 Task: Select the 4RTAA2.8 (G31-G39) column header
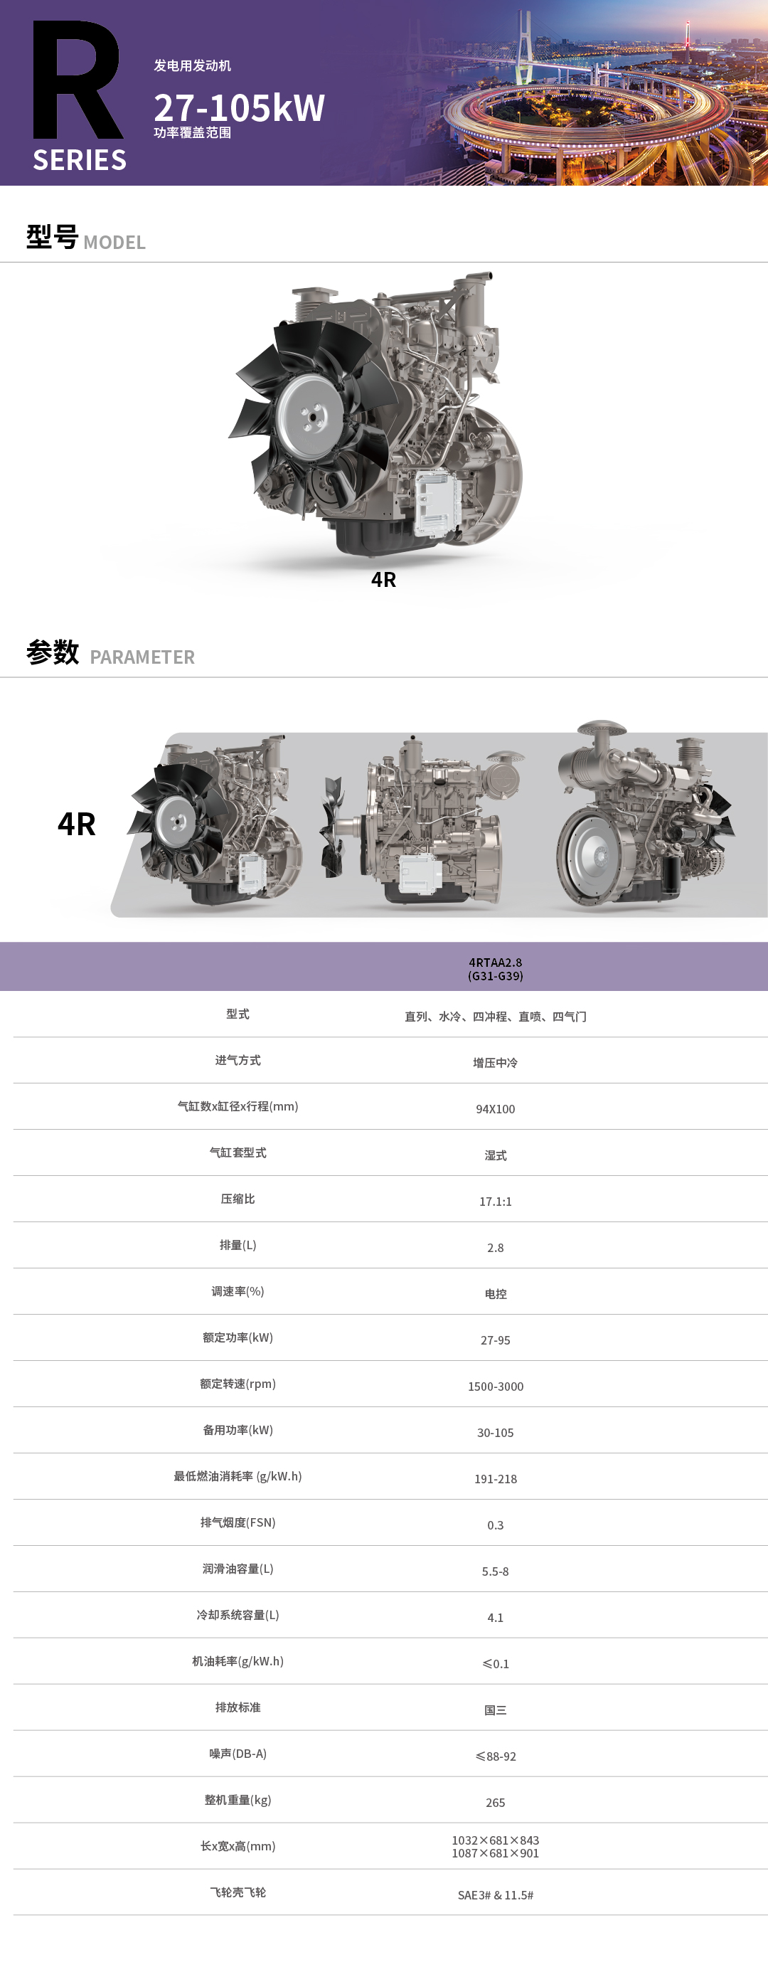[x=495, y=968]
